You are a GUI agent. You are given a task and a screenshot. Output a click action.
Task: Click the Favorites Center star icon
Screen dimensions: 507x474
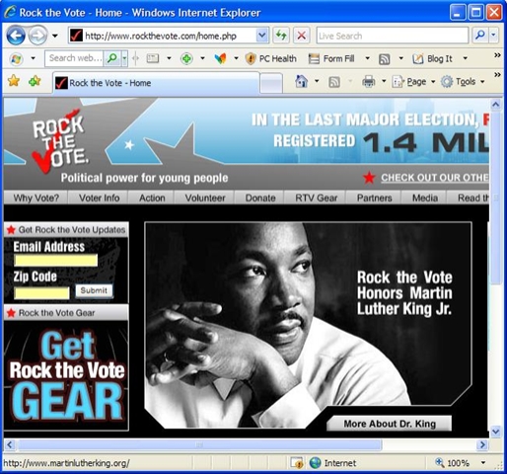[x=14, y=81]
